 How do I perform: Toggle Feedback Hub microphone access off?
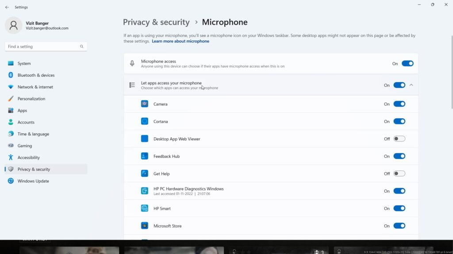click(x=399, y=156)
